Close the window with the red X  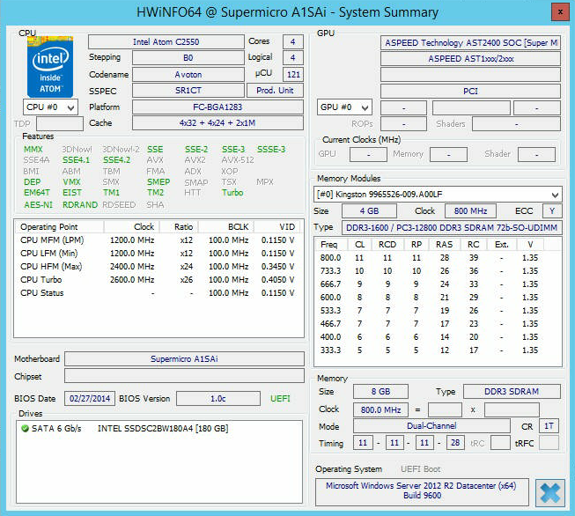[x=560, y=11]
